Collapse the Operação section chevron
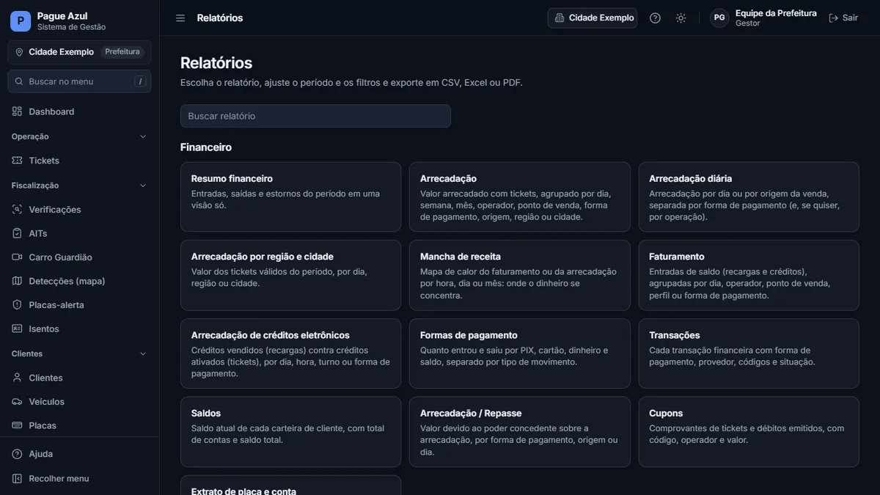880x495 pixels. pyautogui.click(x=143, y=136)
